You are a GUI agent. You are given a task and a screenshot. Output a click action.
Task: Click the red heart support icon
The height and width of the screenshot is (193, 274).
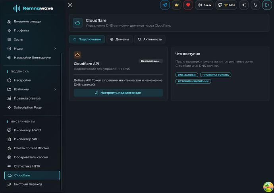click(x=188, y=5)
